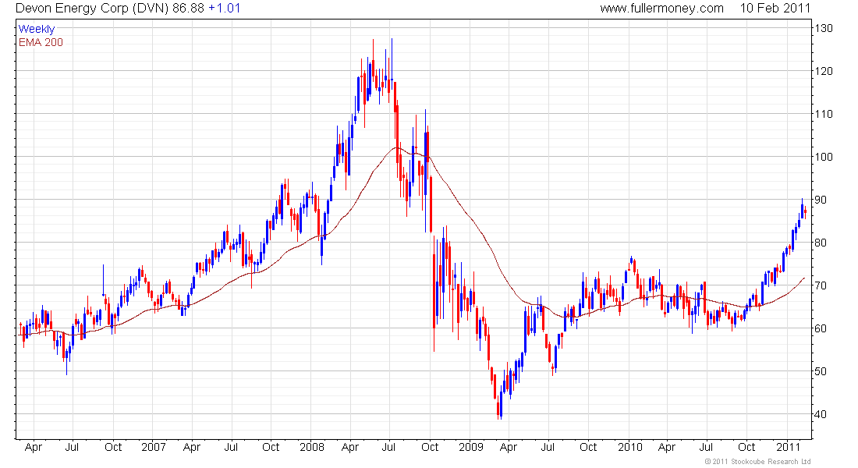Click the 2010 year label on the time axis
Screen dimensions: 858x468
[x=629, y=448]
